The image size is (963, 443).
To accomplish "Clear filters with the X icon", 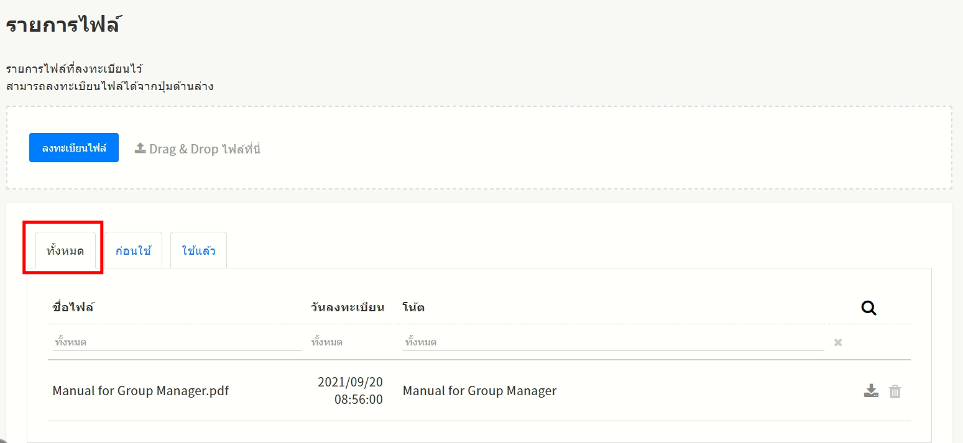I will tap(838, 342).
